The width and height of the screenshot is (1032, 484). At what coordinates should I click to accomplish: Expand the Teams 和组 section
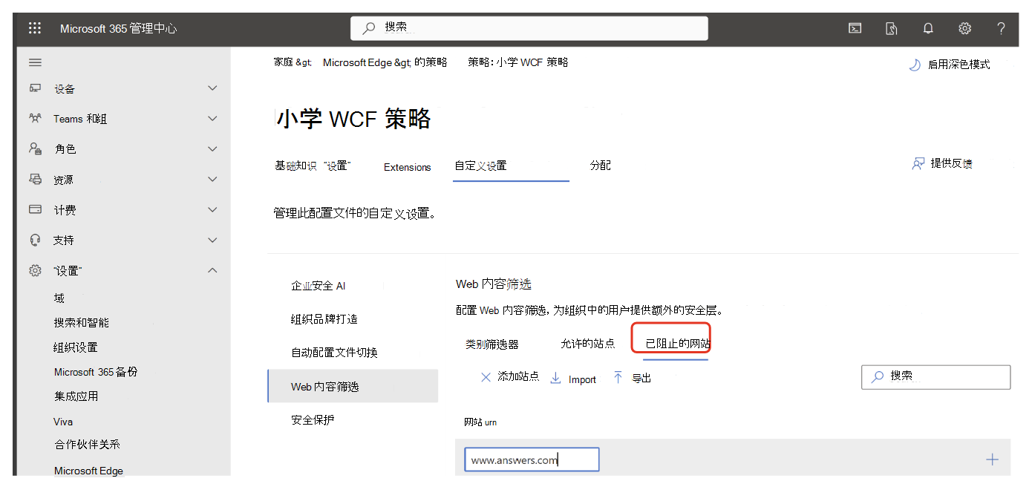(x=212, y=118)
